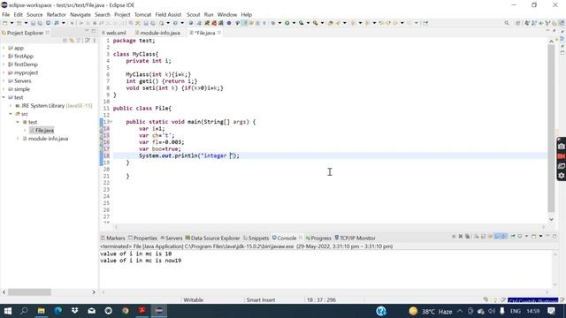Open the Refactor menu

pyautogui.click(x=57, y=15)
